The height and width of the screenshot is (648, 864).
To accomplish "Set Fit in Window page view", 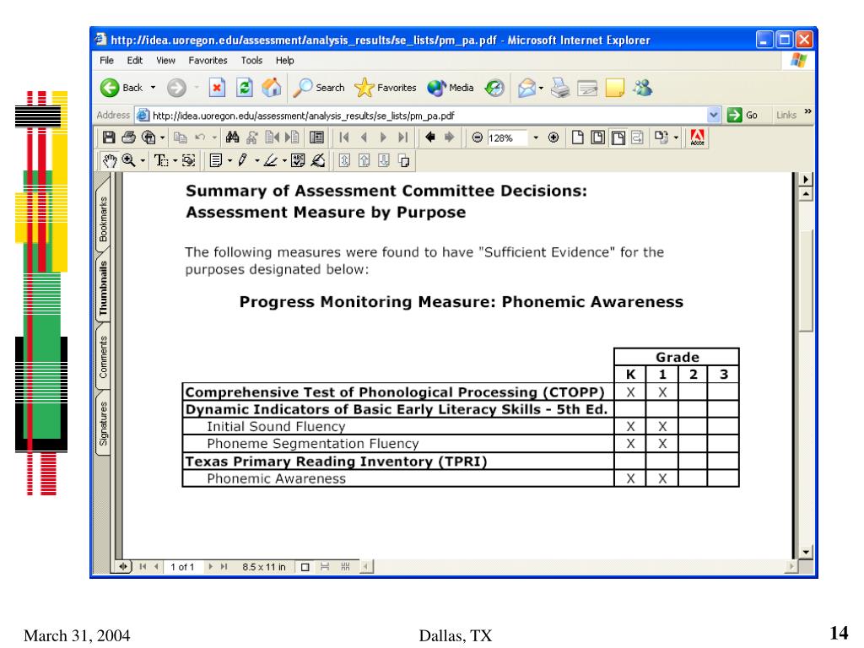I will pyautogui.click(x=597, y=138).
